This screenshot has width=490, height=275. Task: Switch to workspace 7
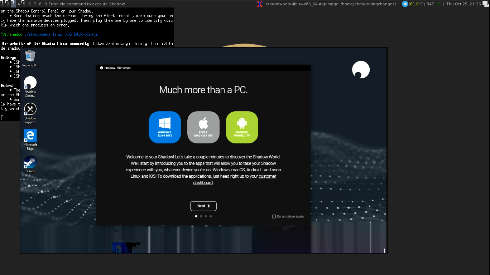[x=35, y=4]
